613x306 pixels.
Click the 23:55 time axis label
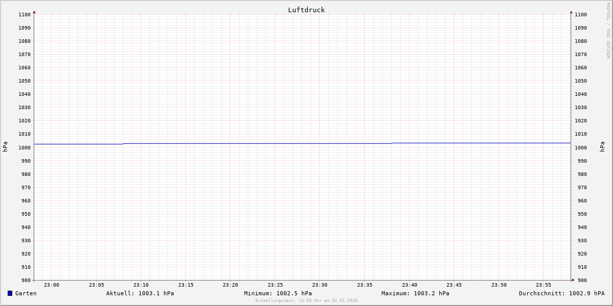[x=544, y=285]
